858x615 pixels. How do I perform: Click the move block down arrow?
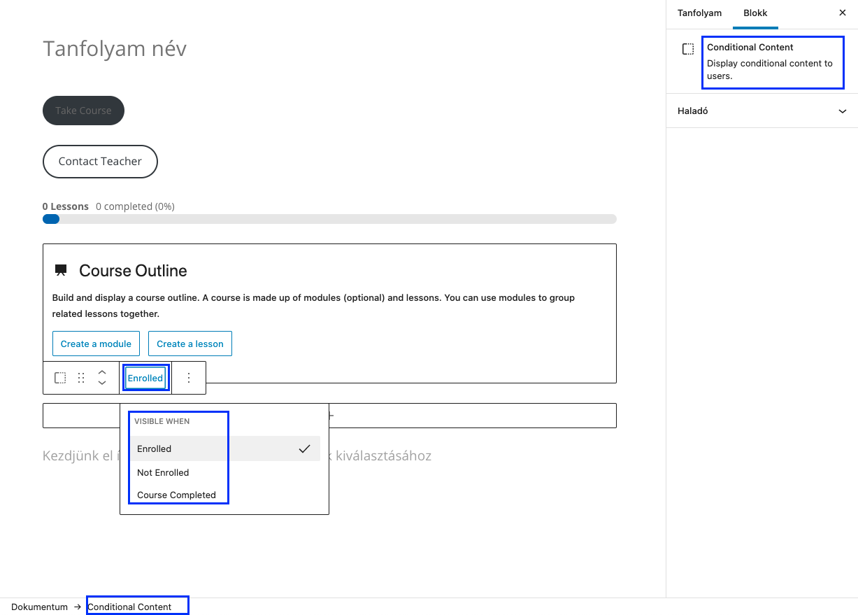(x=102, y=382)
